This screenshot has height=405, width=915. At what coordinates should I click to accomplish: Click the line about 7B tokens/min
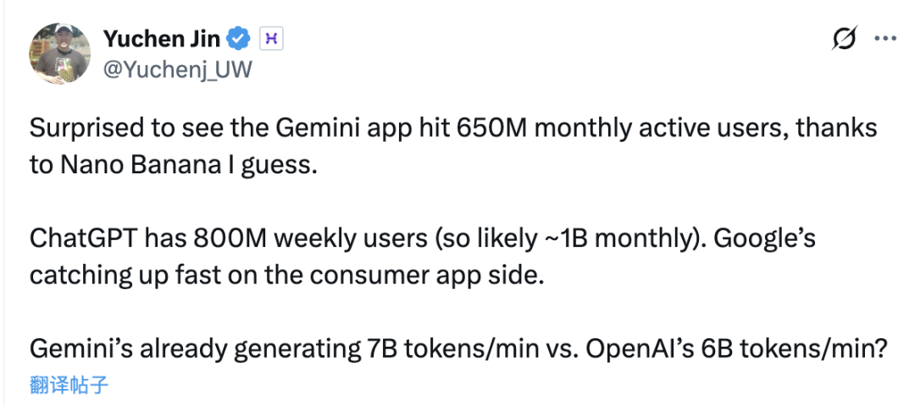coord(457,348)
